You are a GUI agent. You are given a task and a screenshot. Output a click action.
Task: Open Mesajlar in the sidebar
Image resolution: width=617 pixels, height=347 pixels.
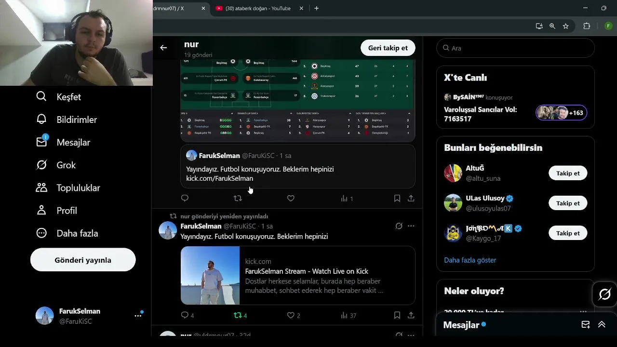pyautogui.click(x=63, y=142)
